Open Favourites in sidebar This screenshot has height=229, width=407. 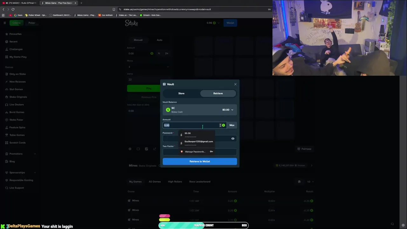pos(16,34)
